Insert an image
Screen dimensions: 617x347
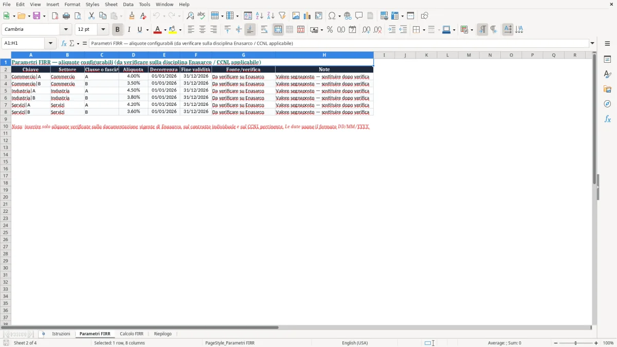(x=296, y=16)
